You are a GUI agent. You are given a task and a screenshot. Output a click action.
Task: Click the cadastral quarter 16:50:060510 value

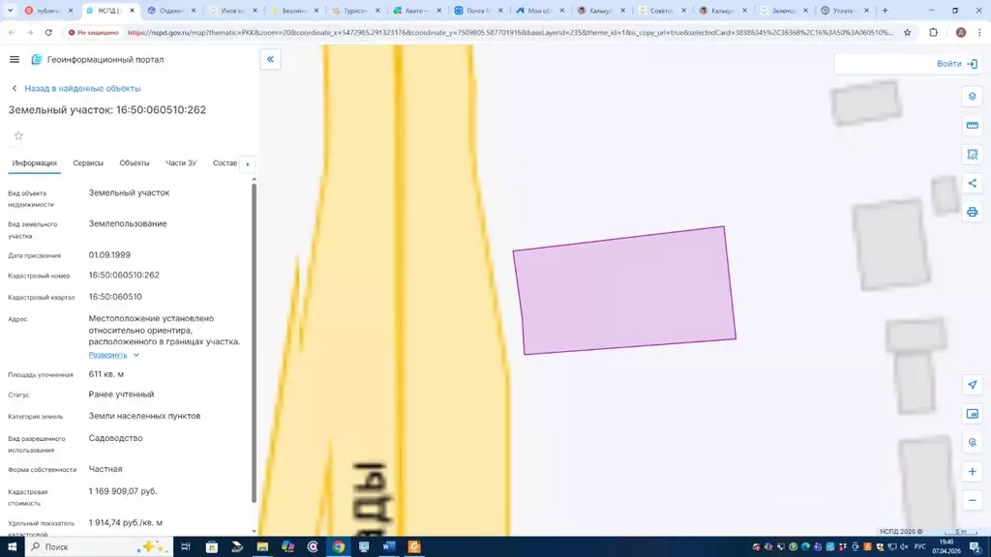click(x=115, y=297)
